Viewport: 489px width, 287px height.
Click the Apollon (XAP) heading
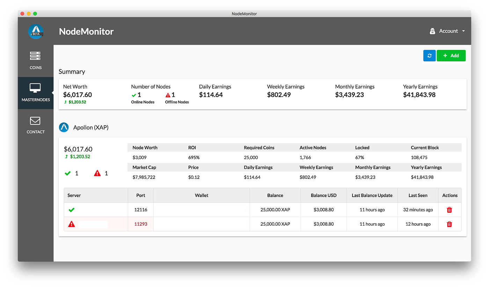point(91,128)
